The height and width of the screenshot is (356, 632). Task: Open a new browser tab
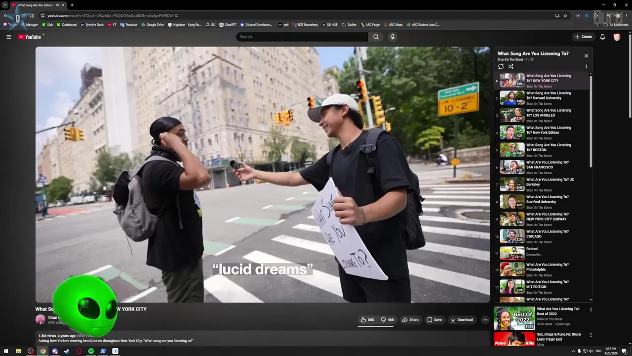(72, 5)
